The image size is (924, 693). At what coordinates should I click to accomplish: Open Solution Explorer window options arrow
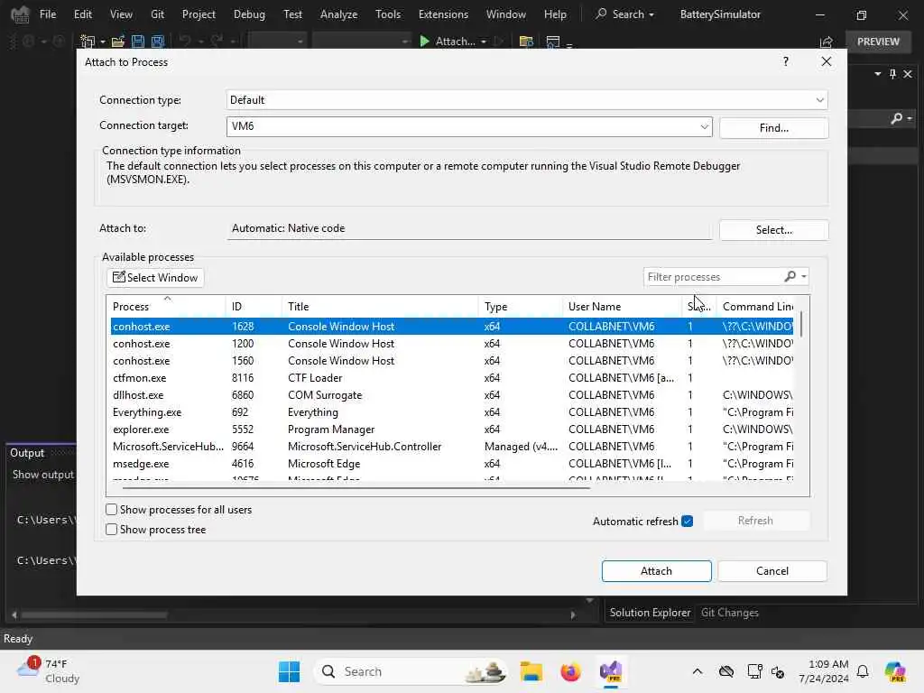877,74
